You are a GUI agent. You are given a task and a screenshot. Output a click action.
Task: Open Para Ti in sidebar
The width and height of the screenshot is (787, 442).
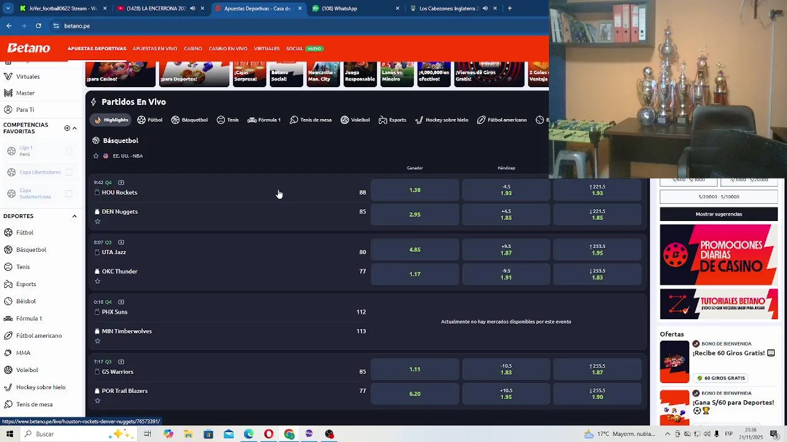click(25, 110)
